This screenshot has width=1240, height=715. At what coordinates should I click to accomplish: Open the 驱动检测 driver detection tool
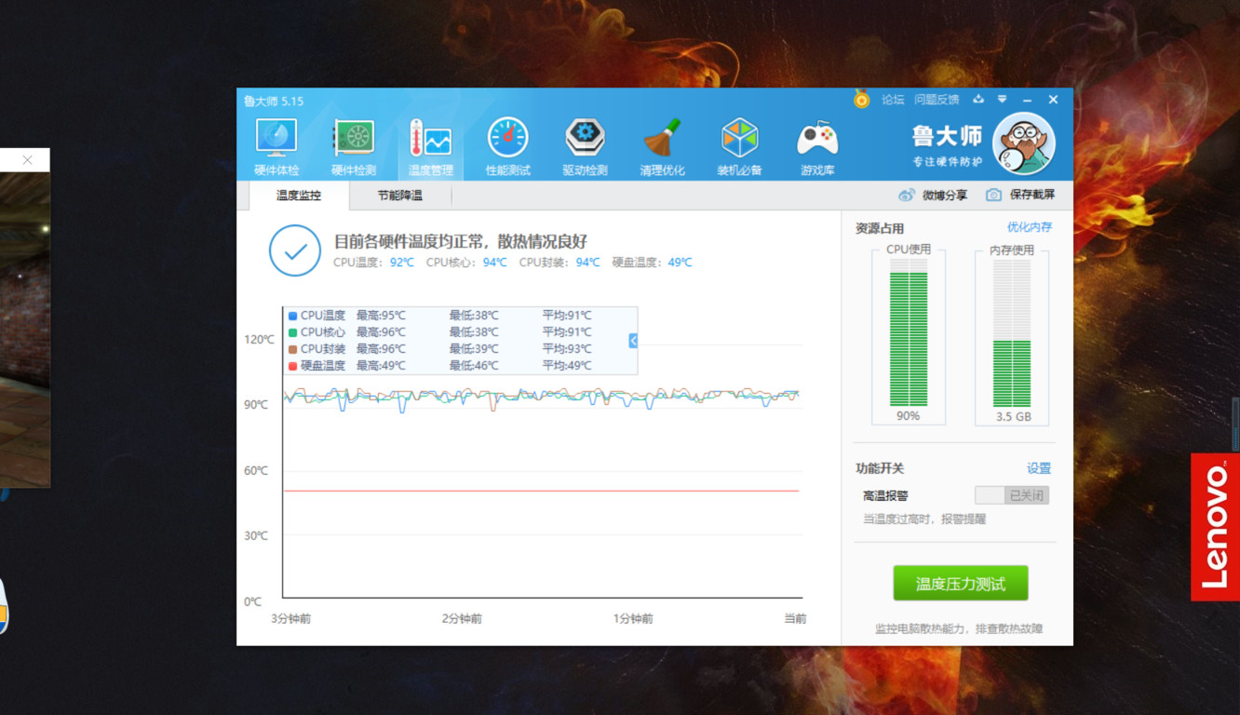pos(585,144)
